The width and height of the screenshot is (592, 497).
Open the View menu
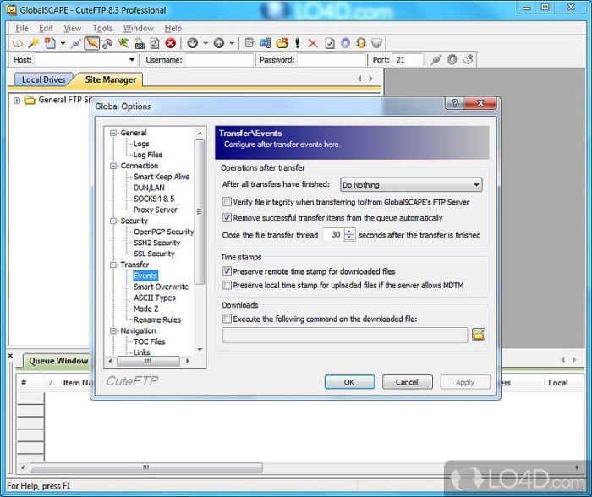(72, 28)
